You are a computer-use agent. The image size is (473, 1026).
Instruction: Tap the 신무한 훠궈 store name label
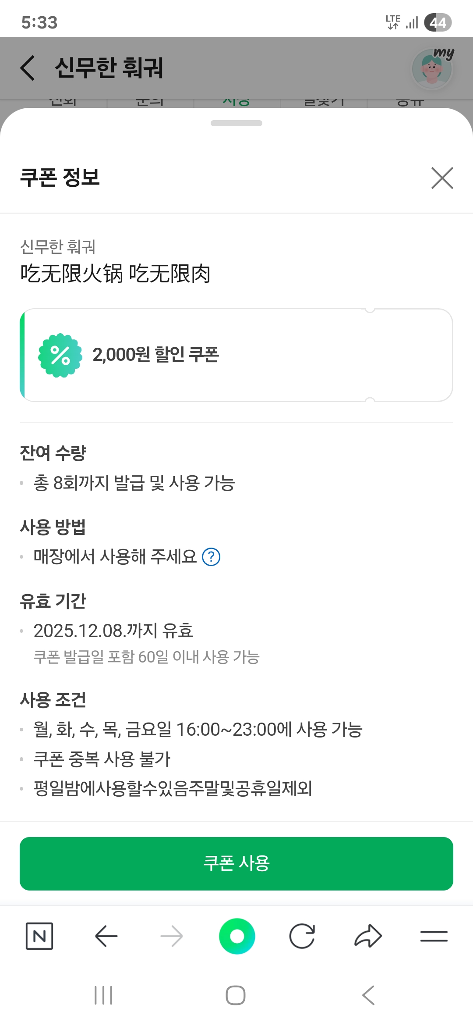click(x=58, y=247)
